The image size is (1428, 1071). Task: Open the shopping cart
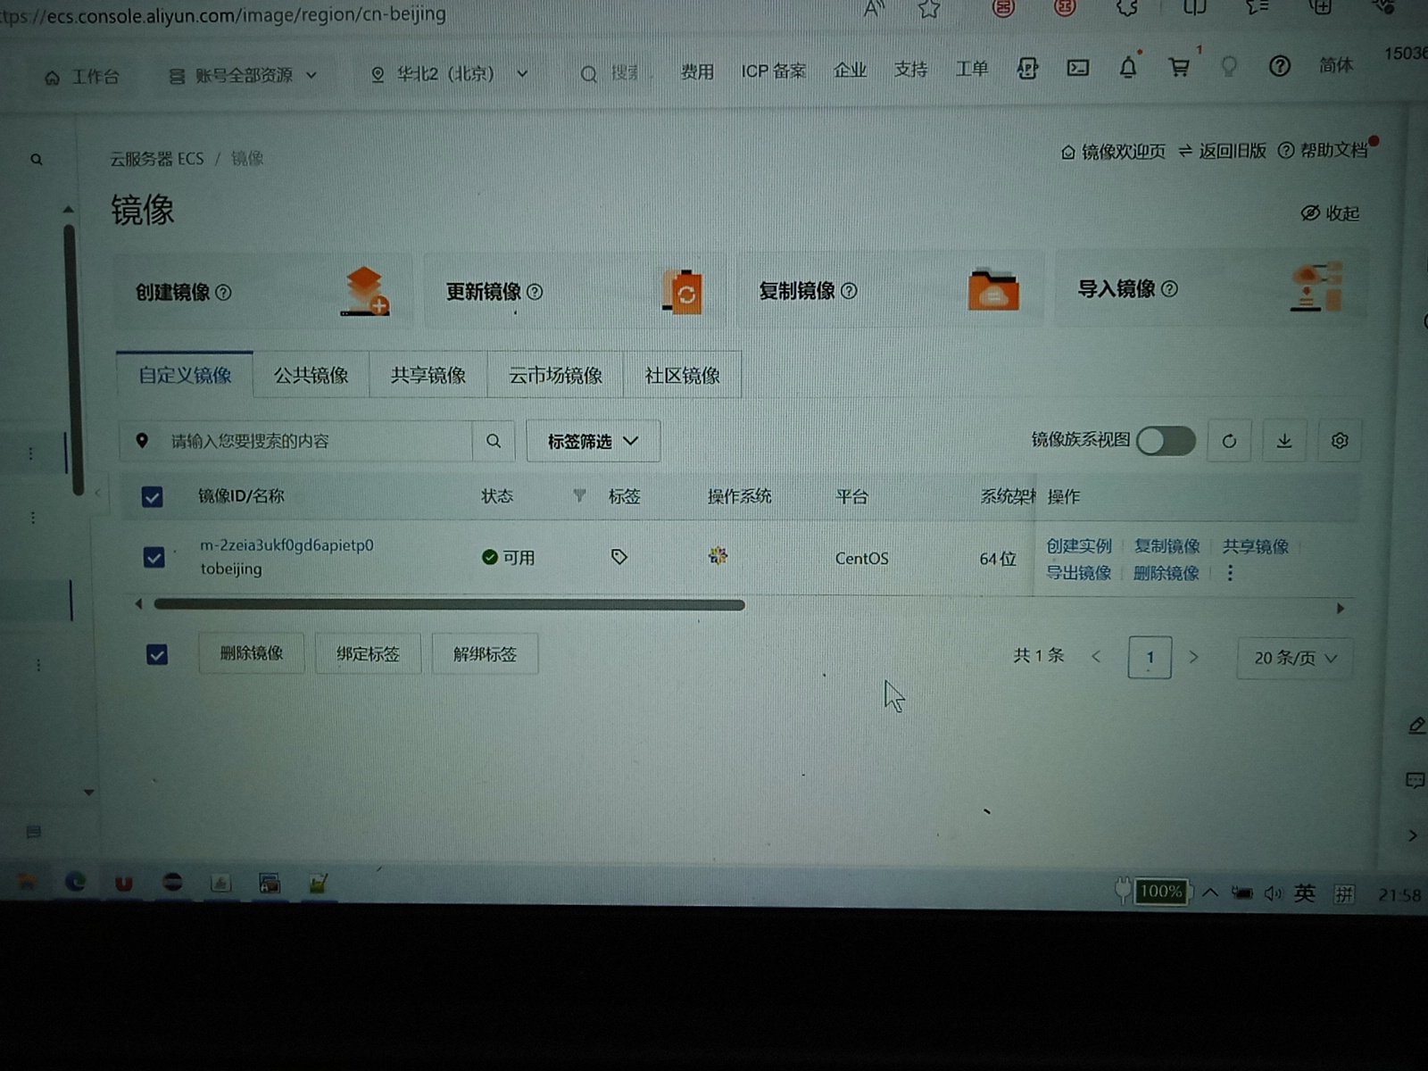pos(1179,67)
